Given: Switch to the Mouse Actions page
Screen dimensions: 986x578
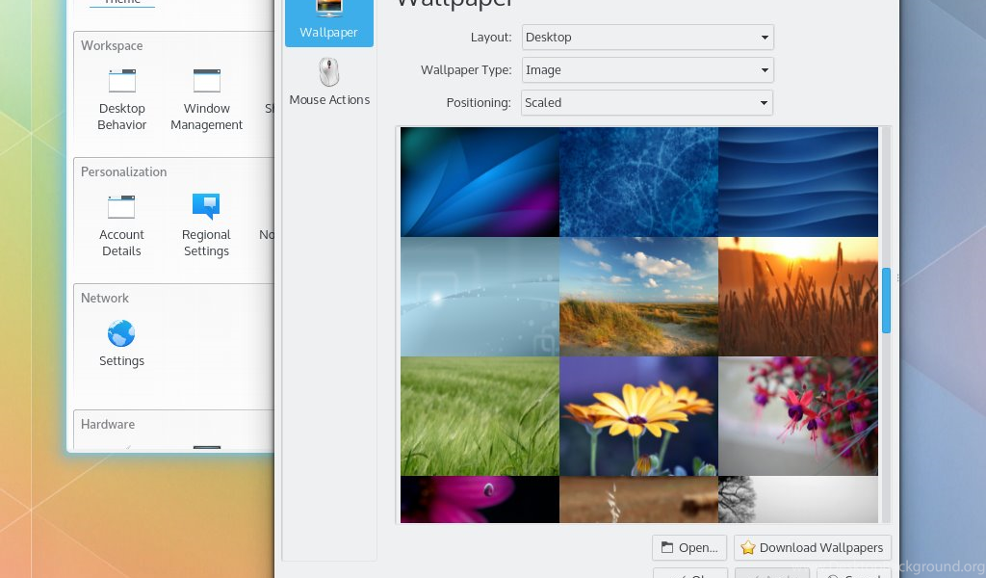Looking at the screenshot, I should pyautogui.click(x=329, y=82).
